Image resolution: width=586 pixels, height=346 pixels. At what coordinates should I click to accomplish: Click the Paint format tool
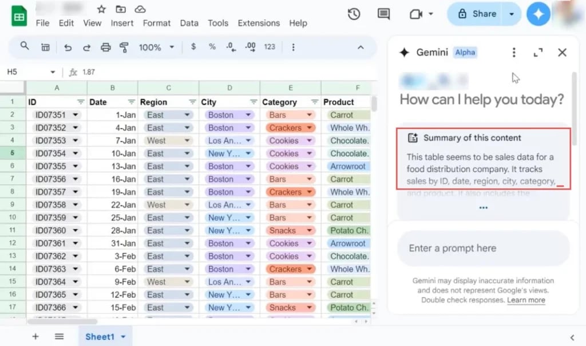pyautogui.click(x=124, y=47)
